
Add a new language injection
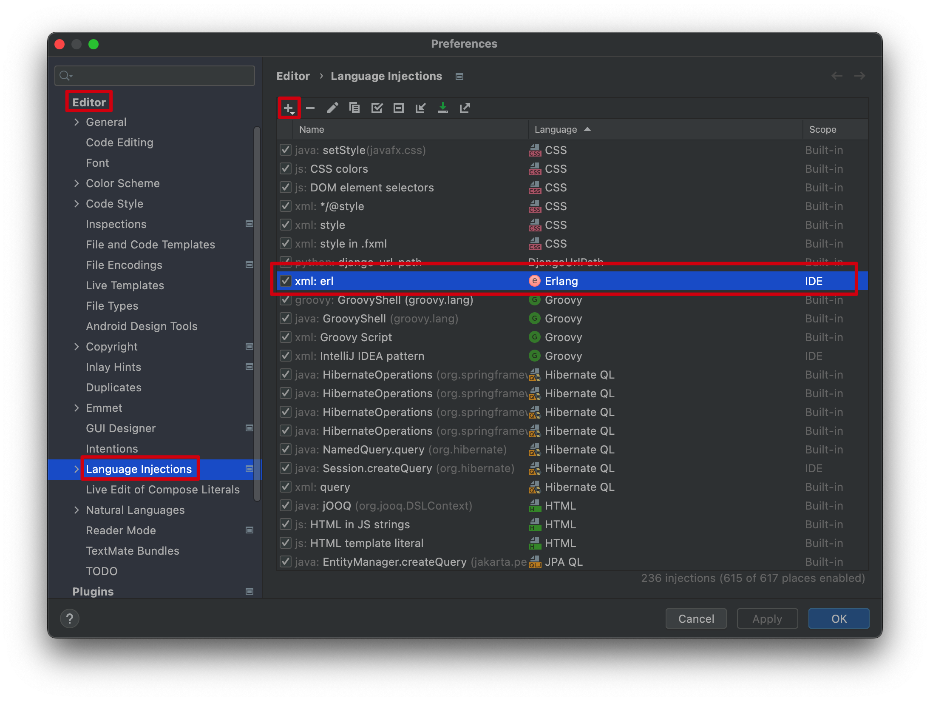point(289,108)
